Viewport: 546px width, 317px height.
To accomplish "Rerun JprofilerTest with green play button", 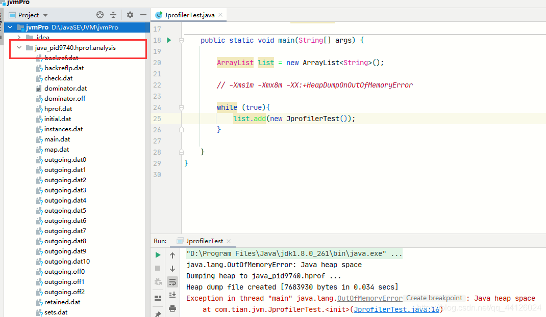I will pyautogui.click(x=158, y=255).
